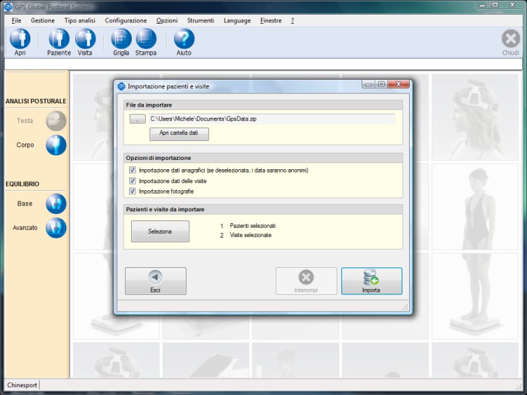Image resolution: width=527 pixels, height=395 pixels.
Task: Toggle the Griglia grid icon
Action: [x=121, y=39]
